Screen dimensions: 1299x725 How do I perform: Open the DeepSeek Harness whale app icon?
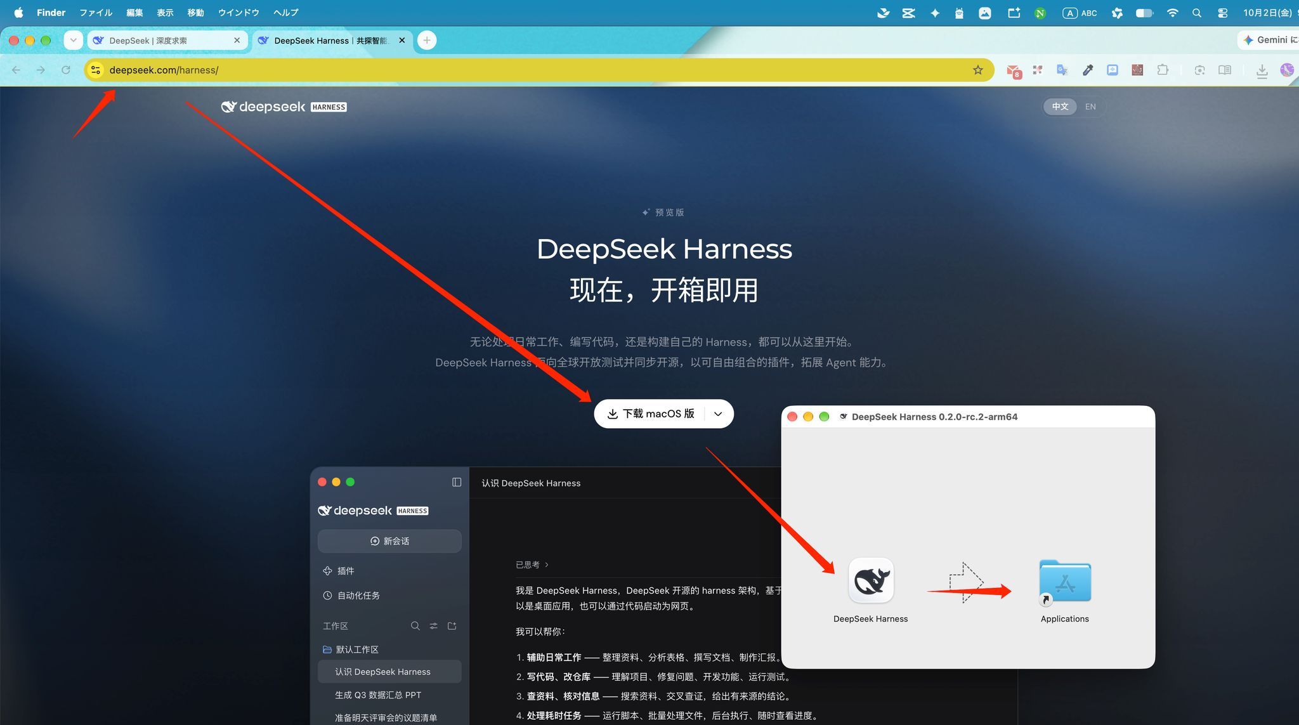pyautogui.click(x=871, y=580)
